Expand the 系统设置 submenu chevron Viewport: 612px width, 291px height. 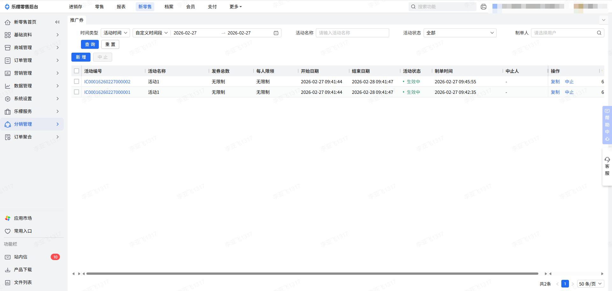pyautogui.click(x=58, y=99)
